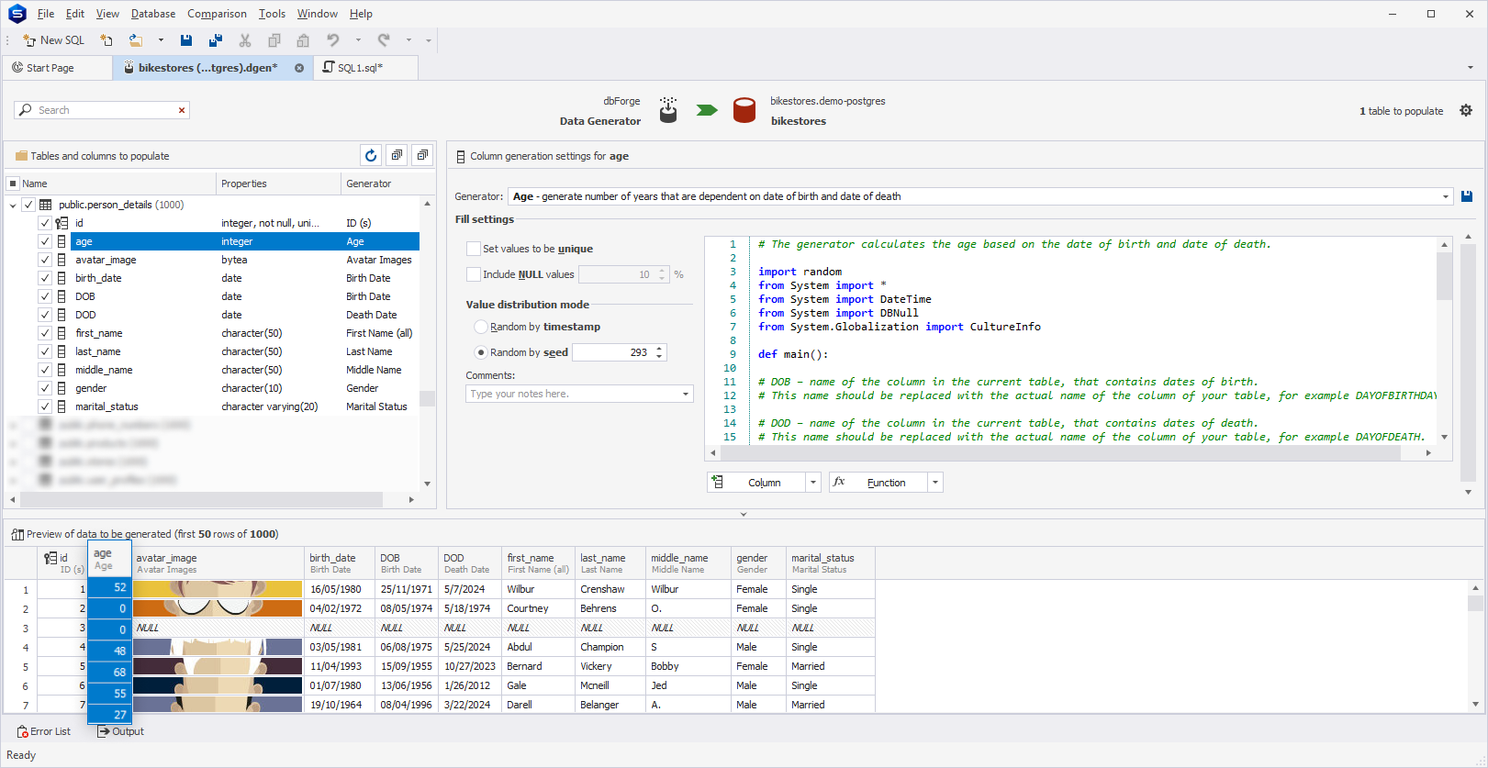This screenshot has height=768, width=1488.
Task: Click the Search input field
Action: 101,110
